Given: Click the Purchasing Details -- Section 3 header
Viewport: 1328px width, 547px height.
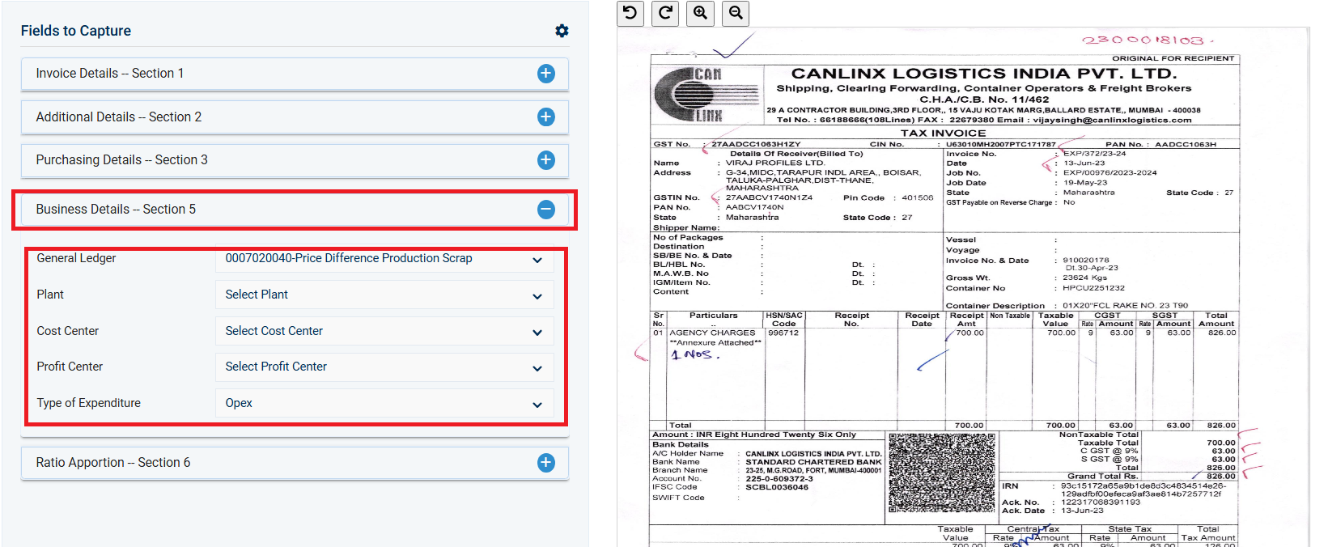Looking at the screenshot, I should (x=295, y=160).
